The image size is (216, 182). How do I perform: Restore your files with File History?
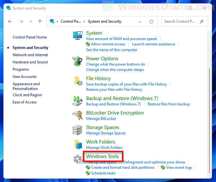[114, 90]
